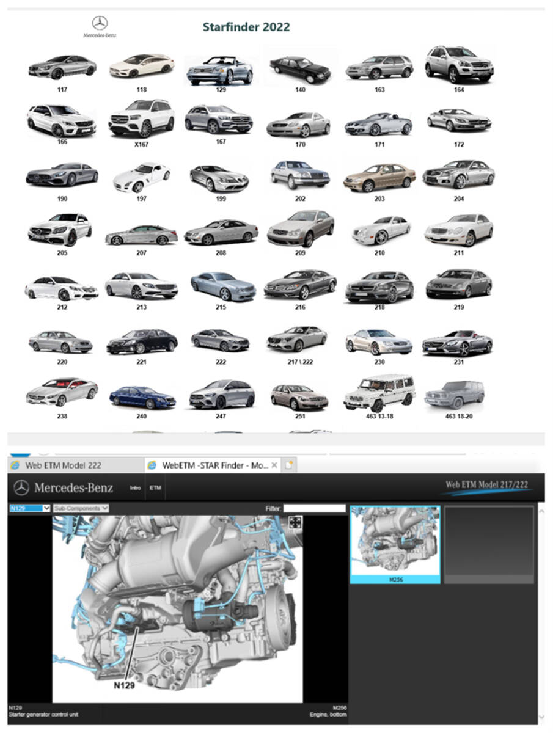553x733 pixels.
Task: Select the black model 221 sedan image
Action: tap(142, 341)
